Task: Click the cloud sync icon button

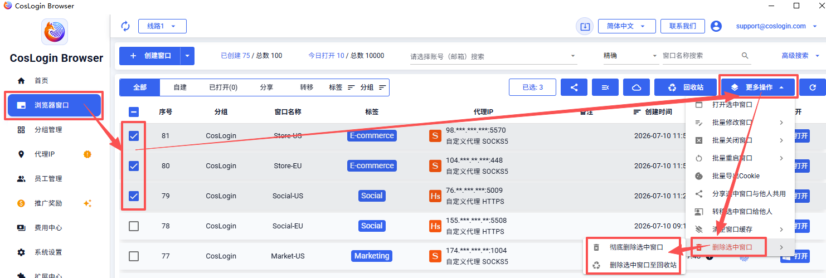Action: click(636, 87)
